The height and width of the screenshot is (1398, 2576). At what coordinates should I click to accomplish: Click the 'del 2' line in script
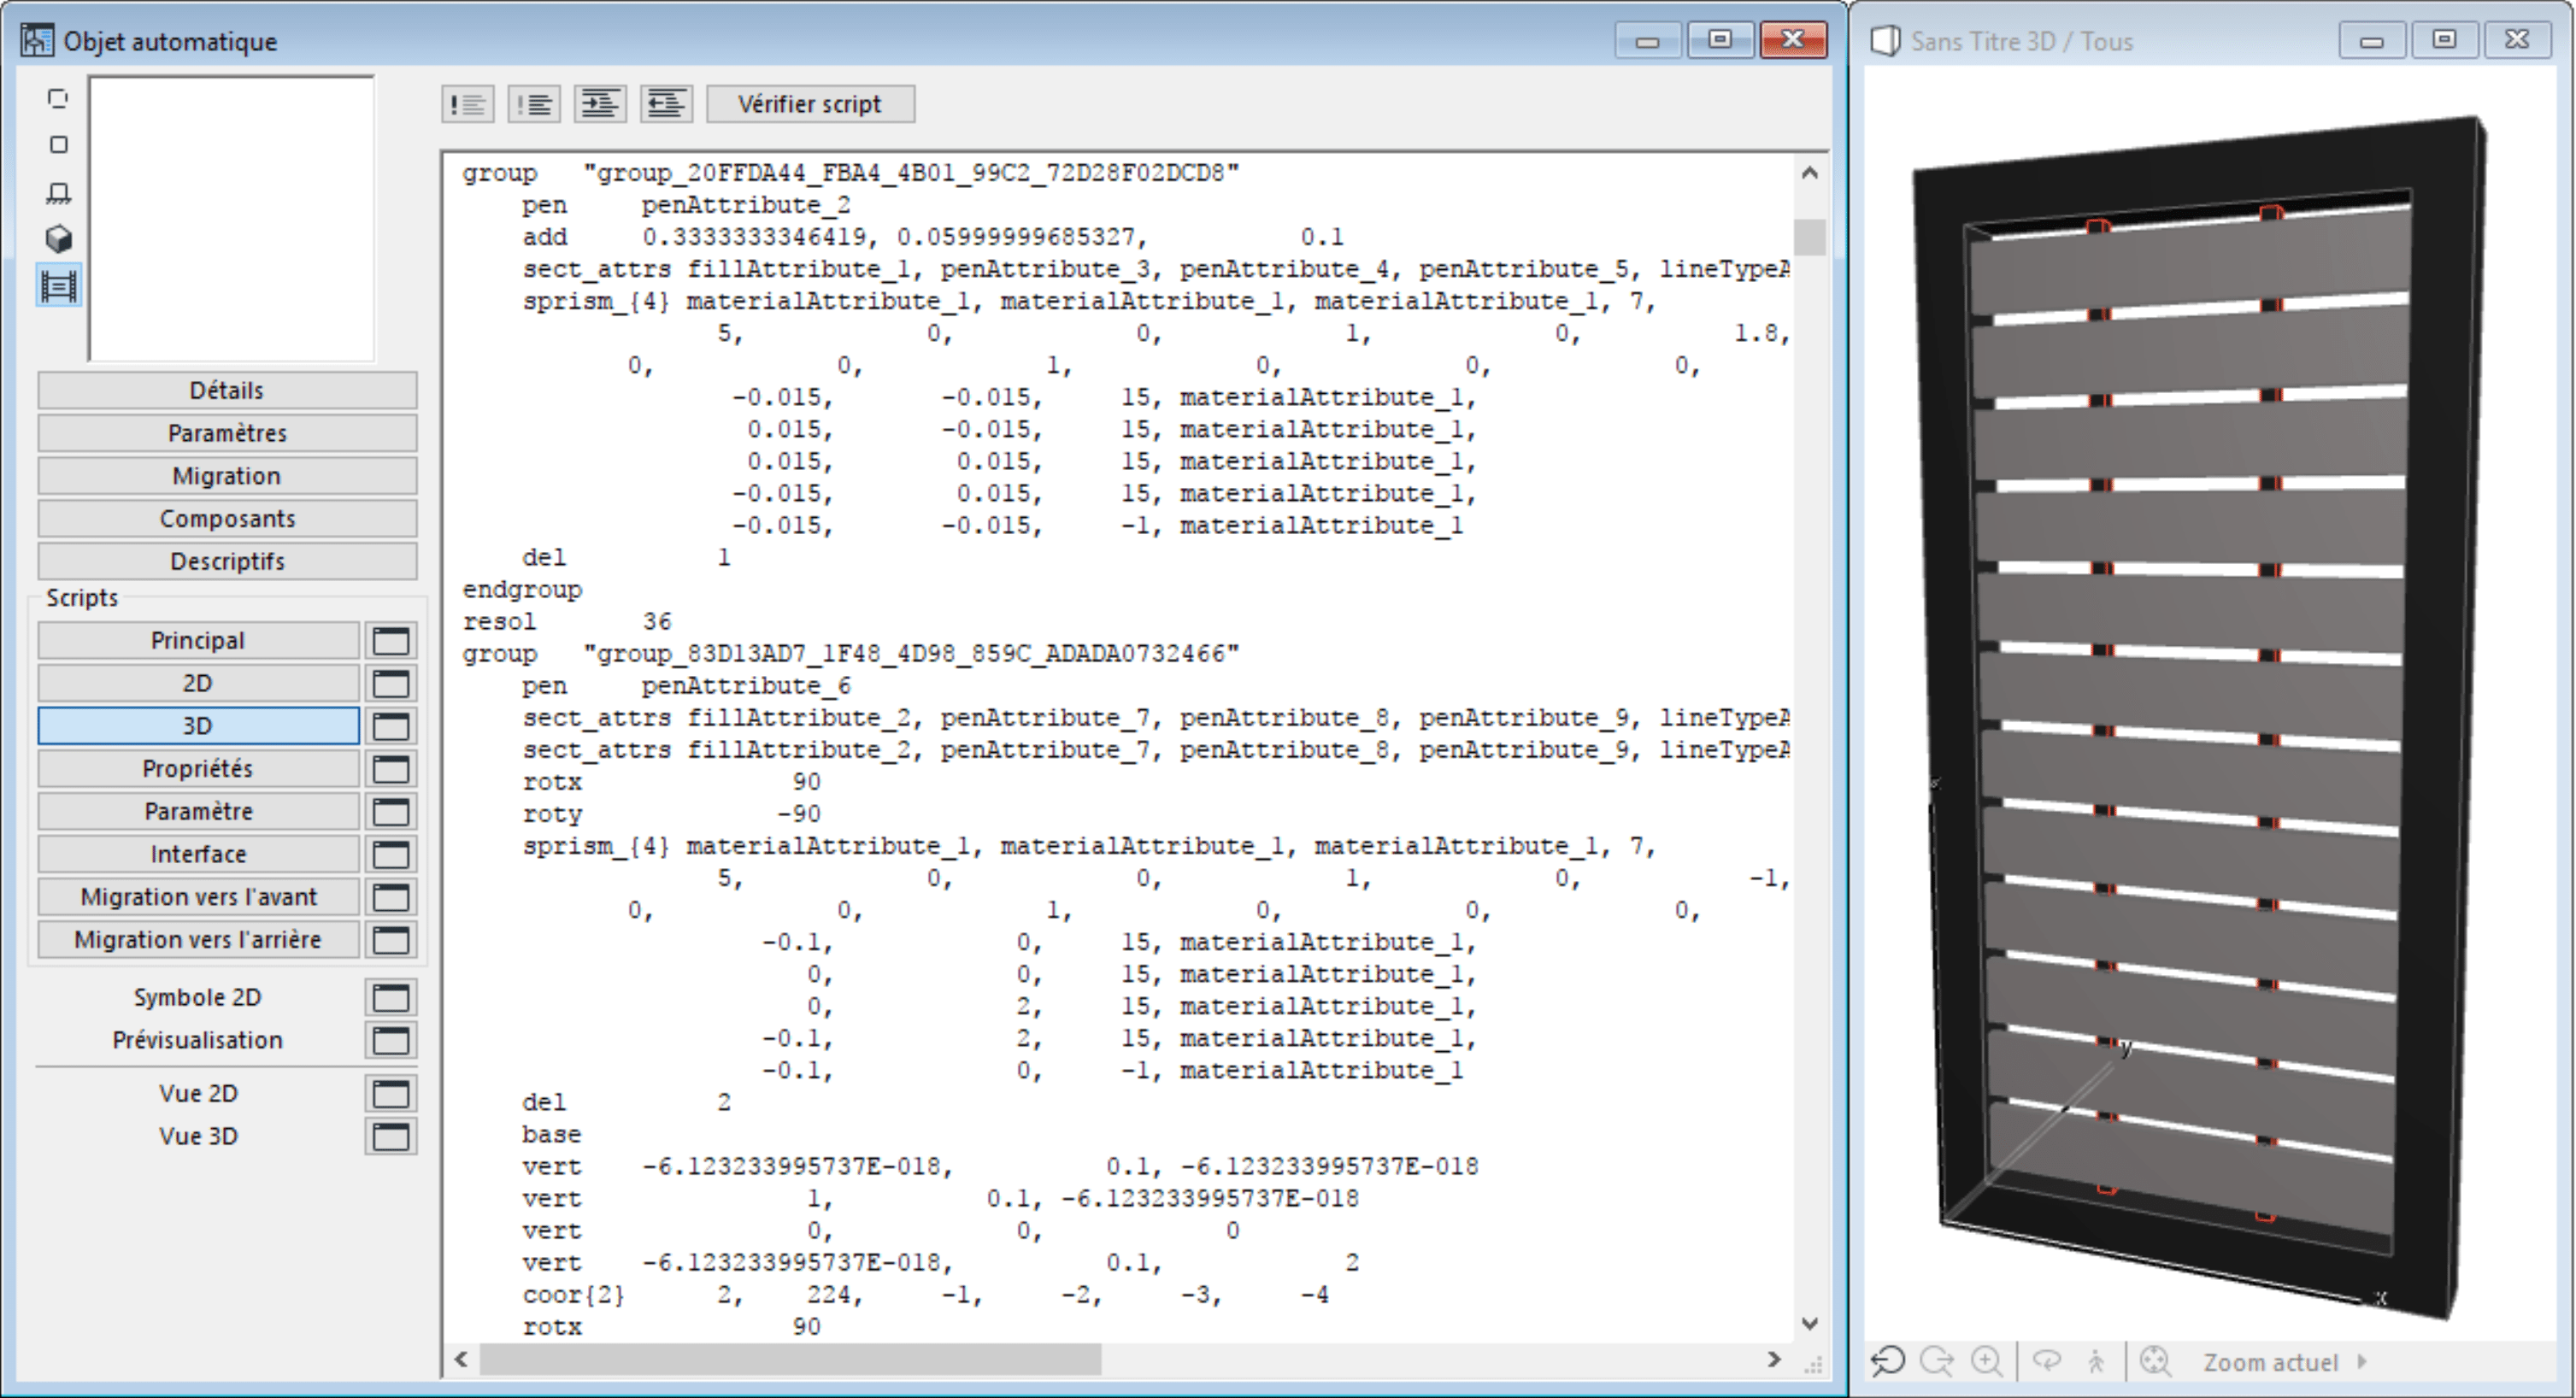click(627, 1103)
